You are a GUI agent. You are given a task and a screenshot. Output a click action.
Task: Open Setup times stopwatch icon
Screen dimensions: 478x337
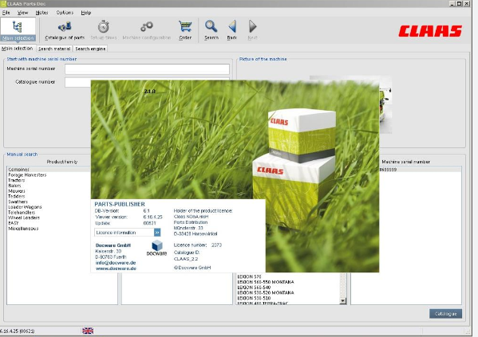click(x=104, y=29)
